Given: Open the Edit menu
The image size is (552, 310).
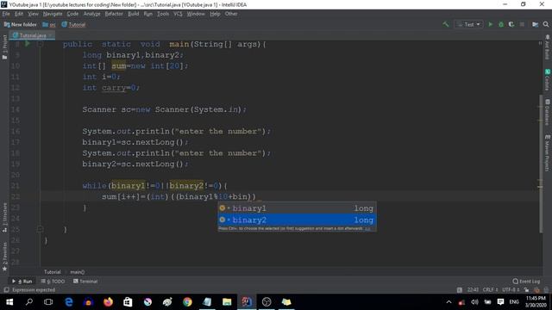Looking at the screenshot, I should (19, 14).
